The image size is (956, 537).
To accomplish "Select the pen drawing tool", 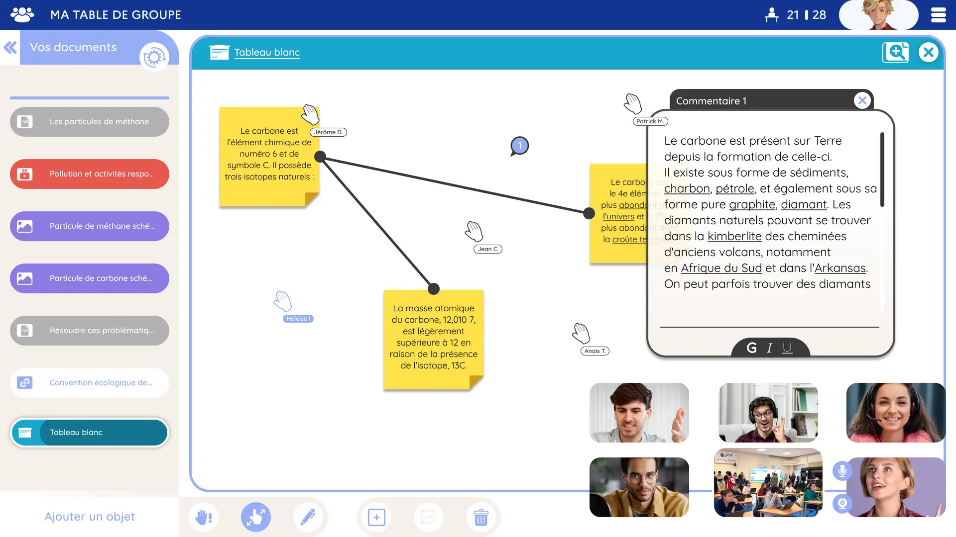I will tap(308, 517).
